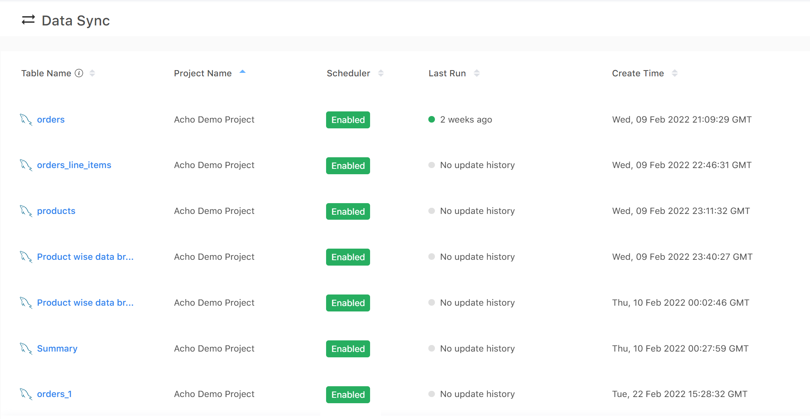Click the sort icon on the Scheduler column
Viewport: 810px width, 419px height.
pyautogui.click(x=381, y=73)
